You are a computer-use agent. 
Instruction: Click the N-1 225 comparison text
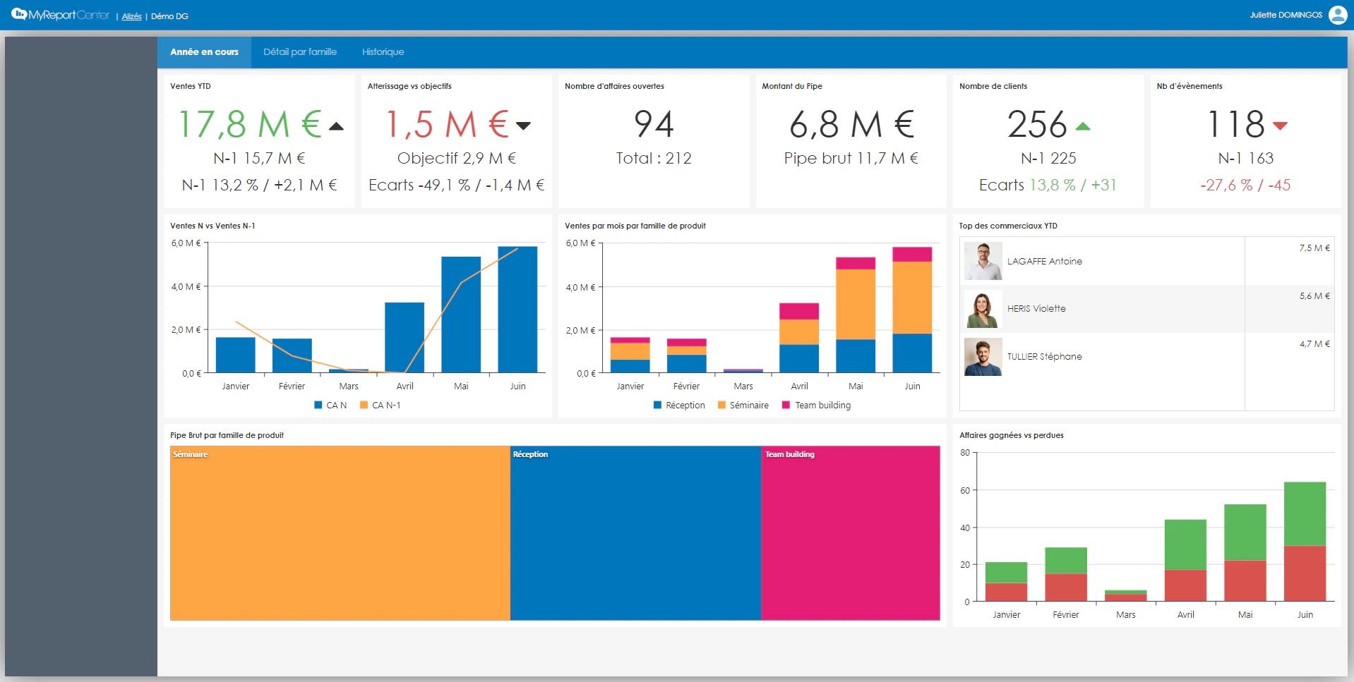(1048, 158)
